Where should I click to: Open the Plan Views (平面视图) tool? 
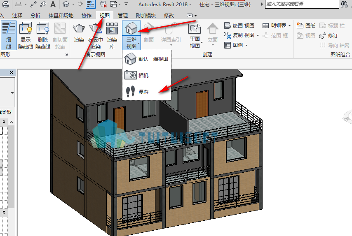coord(195,35)
